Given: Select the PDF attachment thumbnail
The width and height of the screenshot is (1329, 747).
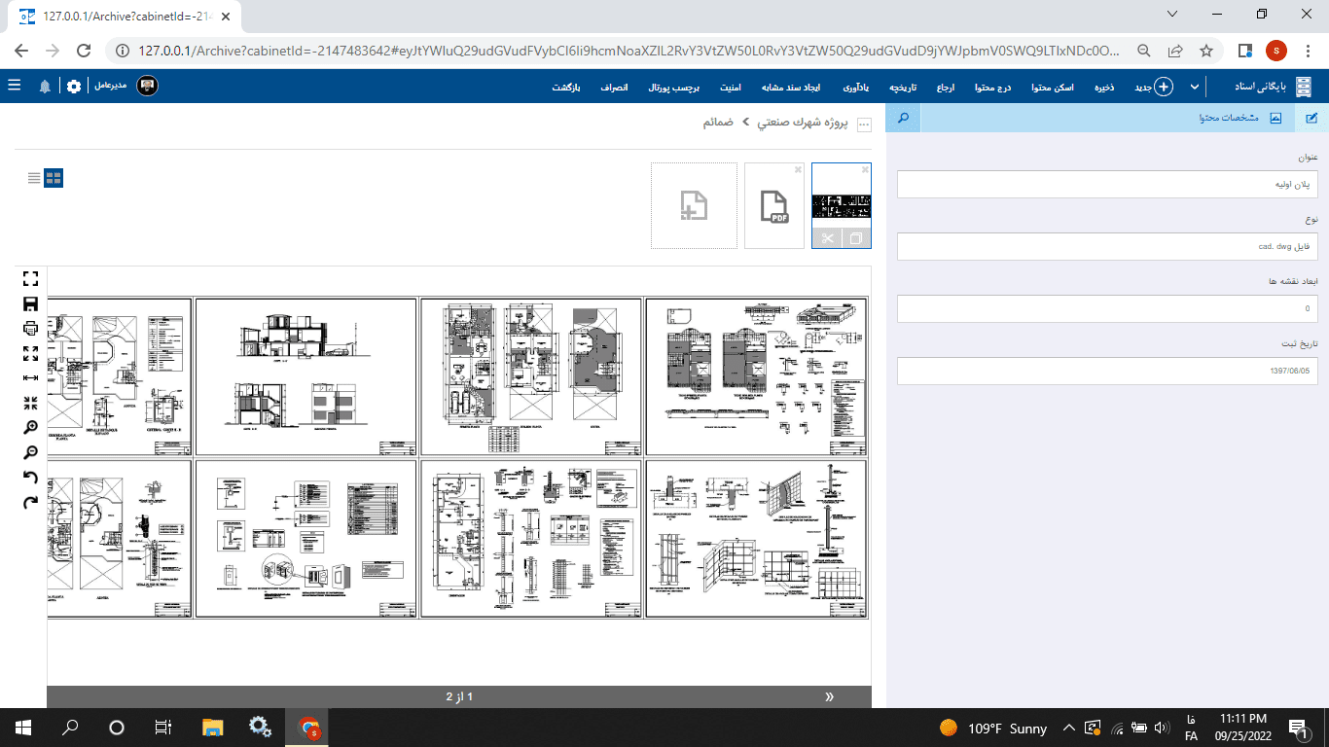Looking at the screenshot, I should click(x=775, y=205).
